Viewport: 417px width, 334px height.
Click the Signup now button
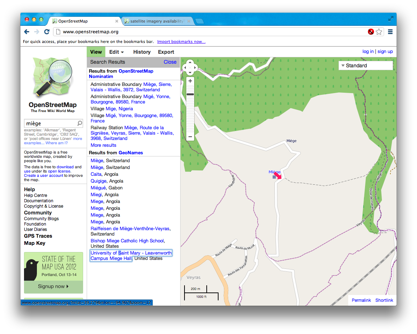point(53,286)
